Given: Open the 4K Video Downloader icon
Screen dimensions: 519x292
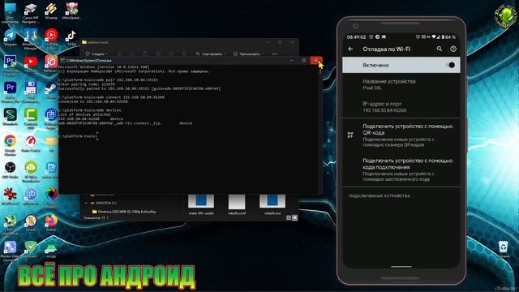Looking at the screenshot, I should 31,171.
